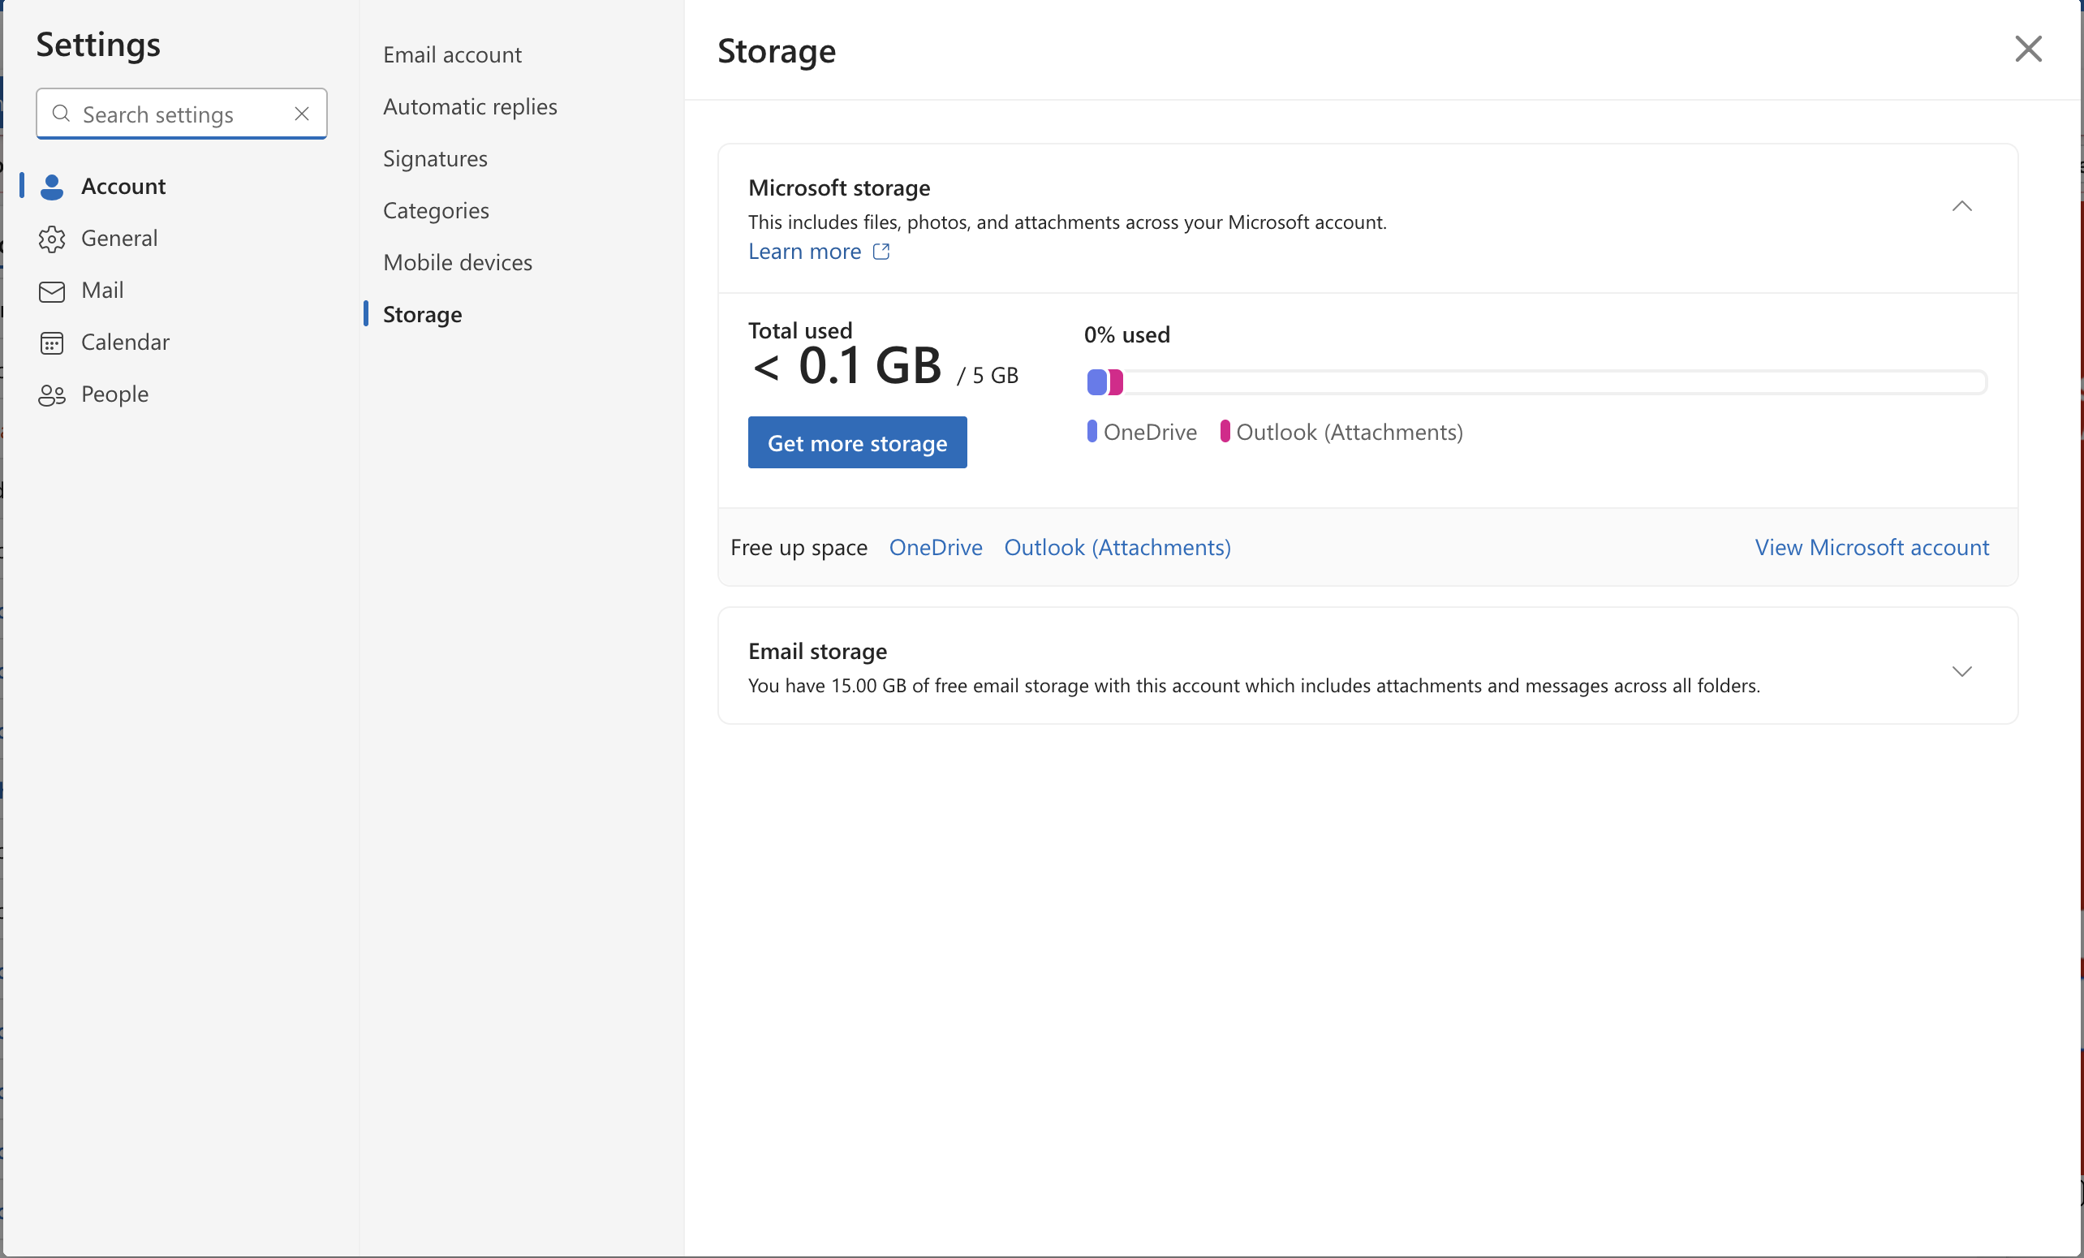Image resolution: width=2084 pixels, height=1258 pixels.
Task: Click the General gear icon
Action: 52,239
